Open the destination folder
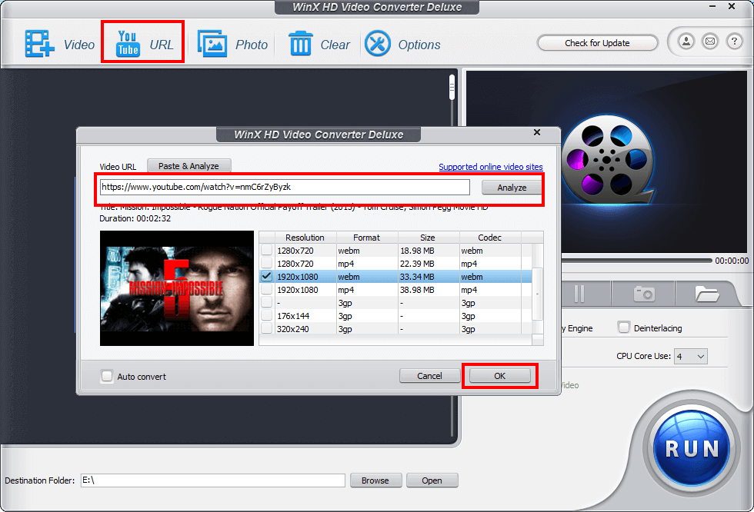 432,480
